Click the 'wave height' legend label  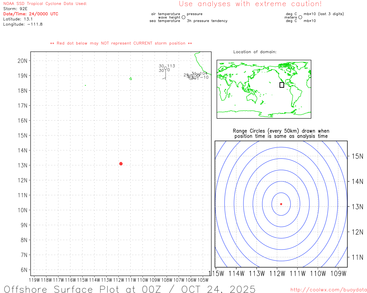pyautogui.click(x=169, y=17)
